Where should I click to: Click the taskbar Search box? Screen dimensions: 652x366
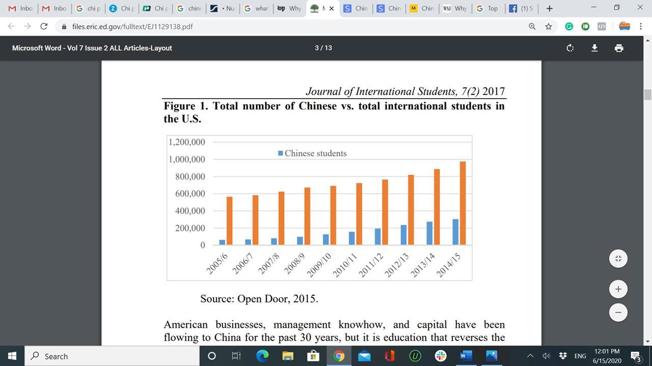coord(112,356)
